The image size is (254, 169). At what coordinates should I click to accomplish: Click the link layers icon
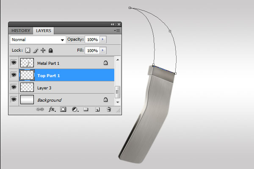[x=40, y=109]
